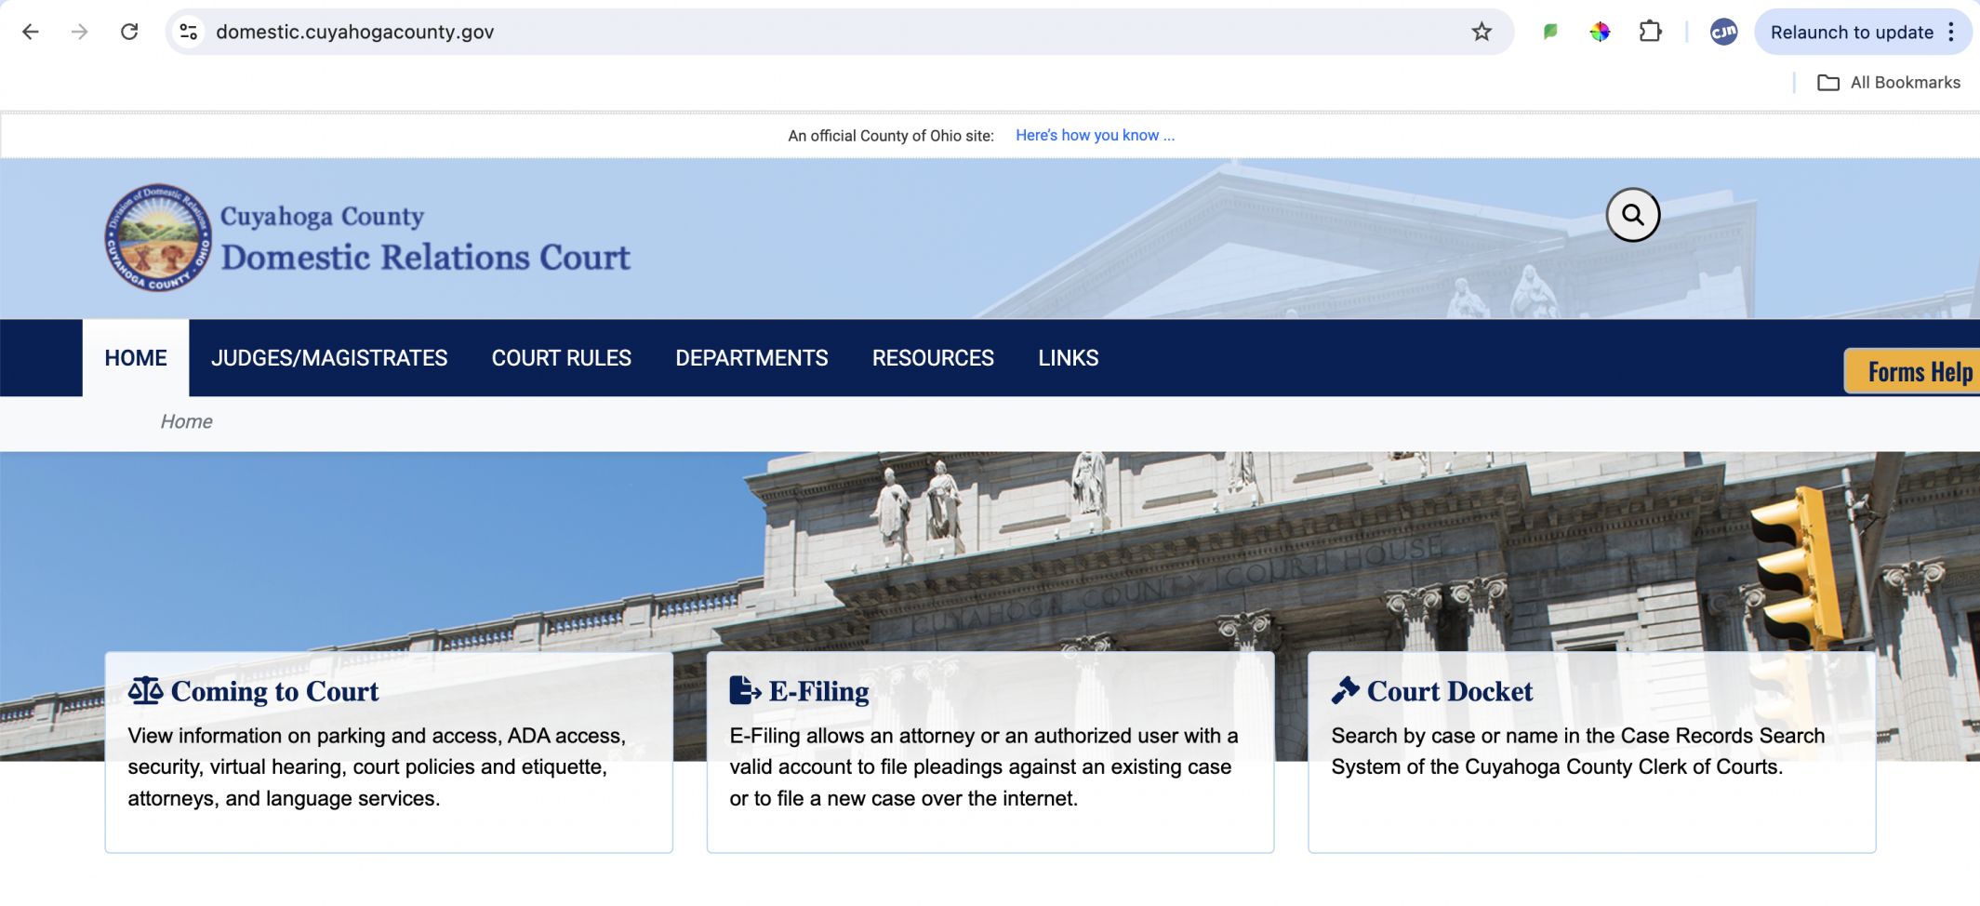Screen dimensions: 1980x906
Task: Click the E-Filing document icon
Action: click(744, 689)
